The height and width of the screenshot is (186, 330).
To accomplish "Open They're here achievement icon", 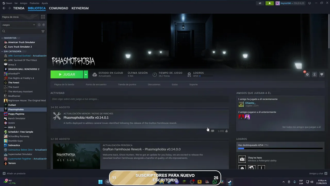I will coord(242,159).
